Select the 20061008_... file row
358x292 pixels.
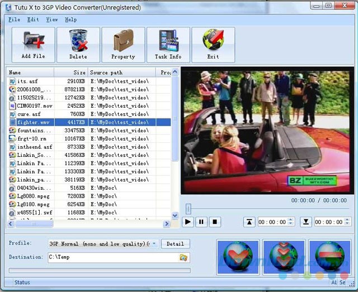(89, 89)
